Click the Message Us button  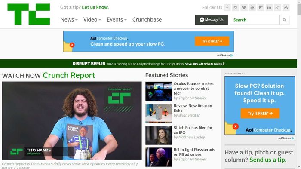pos(212,20)
